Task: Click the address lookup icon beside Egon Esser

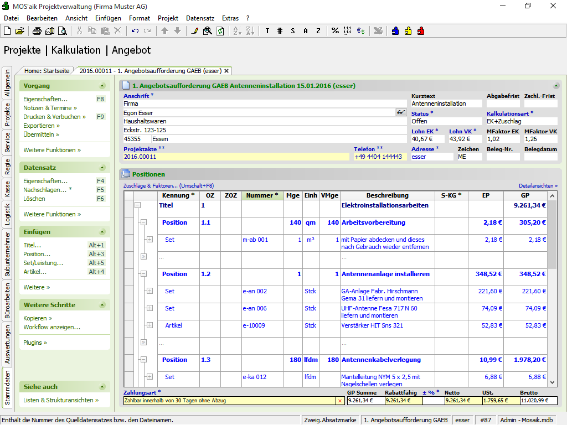Action: point(401,112)
